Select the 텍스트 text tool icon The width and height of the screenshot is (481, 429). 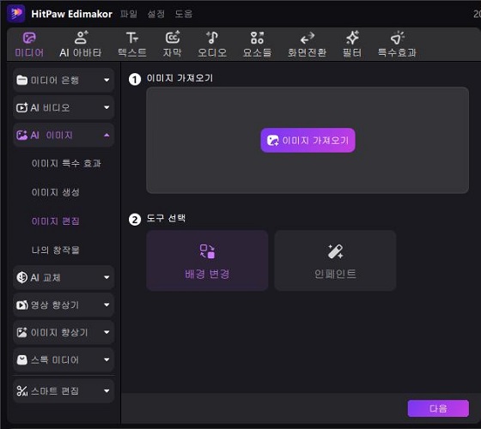coord(132,38)
